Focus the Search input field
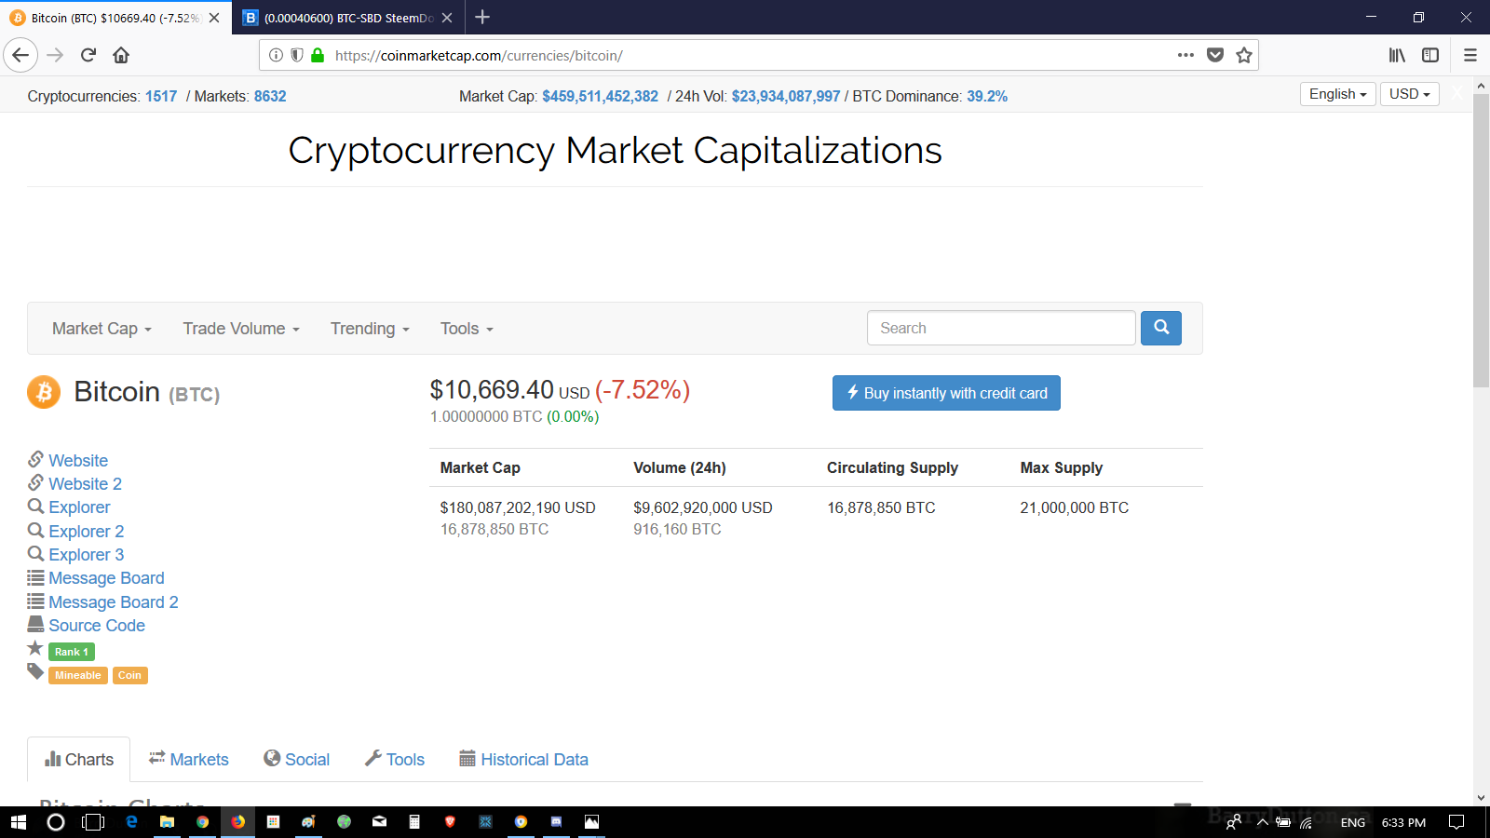The width and height of the screenshot is (1490, 838). pyautogui.click(x=1001, y=328)
